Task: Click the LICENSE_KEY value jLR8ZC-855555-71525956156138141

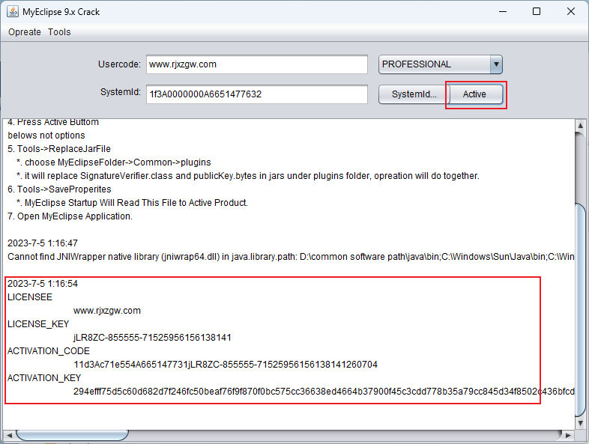Action: (152, 338)
